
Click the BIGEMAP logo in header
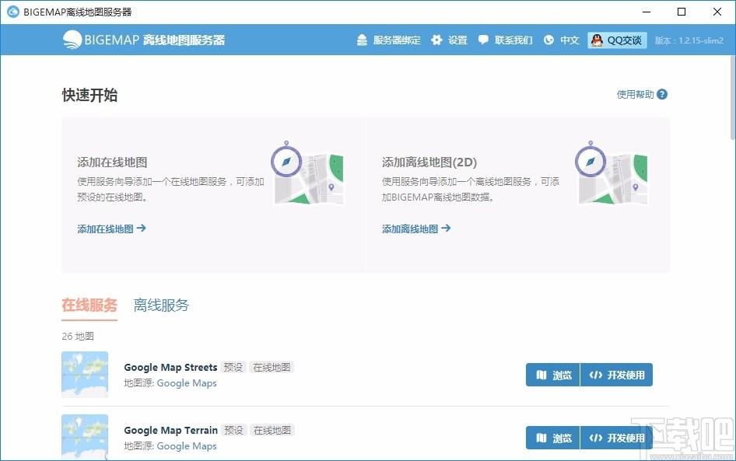coord(144,40)
